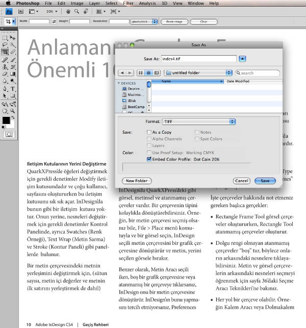Open the Arrange Documents dropdown
Image resolution: width=306 pixels, height=328 pixels.
click(100, 12)
